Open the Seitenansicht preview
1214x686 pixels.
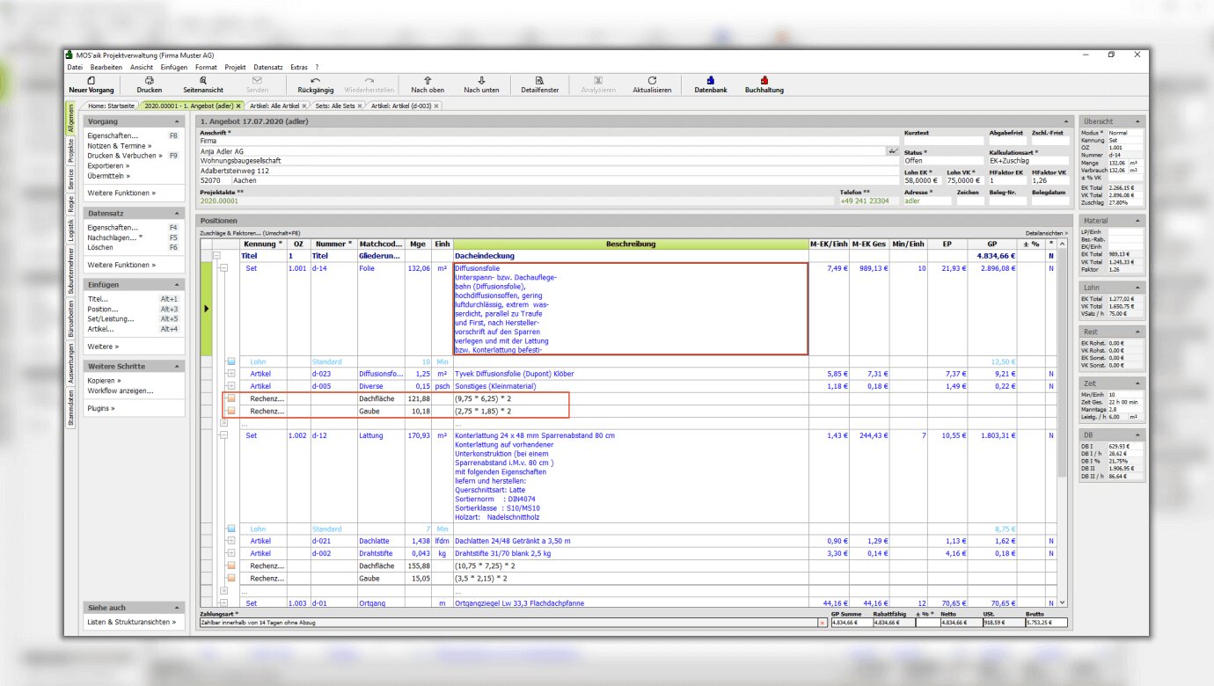pyautogui.click(x=203, y=80)
